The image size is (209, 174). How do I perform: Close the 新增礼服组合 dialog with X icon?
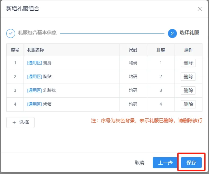(x=200, y=9)
